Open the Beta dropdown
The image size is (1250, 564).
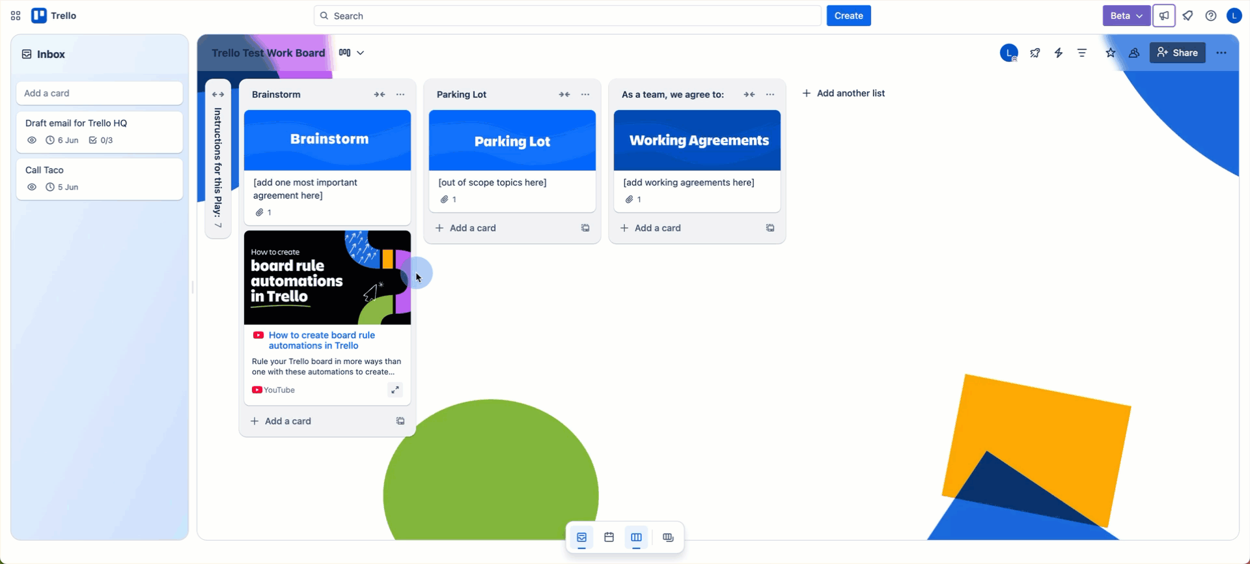coord(1126,16)
